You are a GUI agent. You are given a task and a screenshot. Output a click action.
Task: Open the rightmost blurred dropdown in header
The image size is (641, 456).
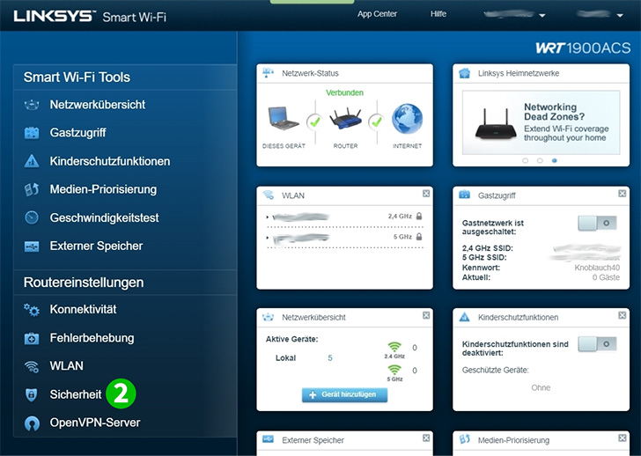[x=600, y=15]
